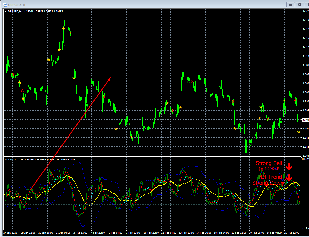Click the upper red down arrow beside Strong Sell

[x=289, y=167]
